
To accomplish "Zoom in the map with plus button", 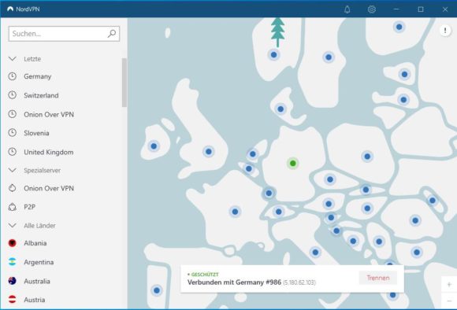I will click(x=449, y=284).
